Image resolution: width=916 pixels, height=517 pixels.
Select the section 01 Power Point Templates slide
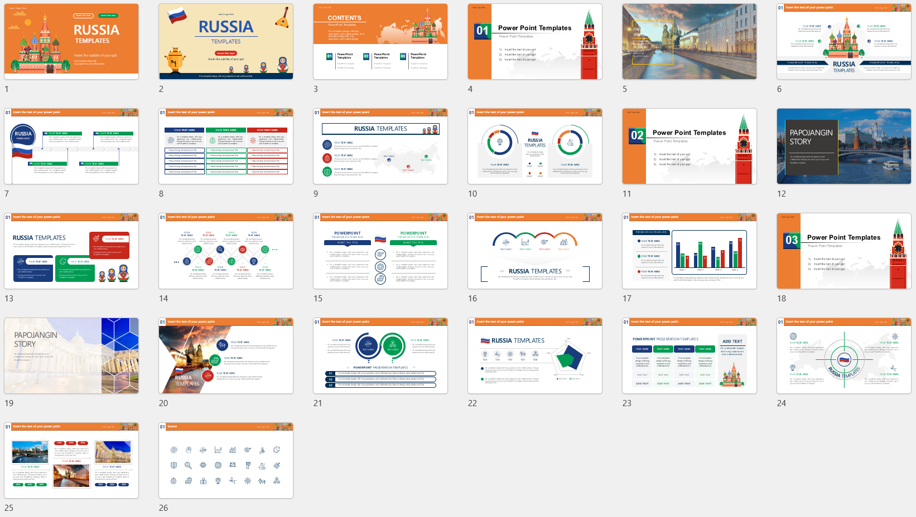click(535, 42)
